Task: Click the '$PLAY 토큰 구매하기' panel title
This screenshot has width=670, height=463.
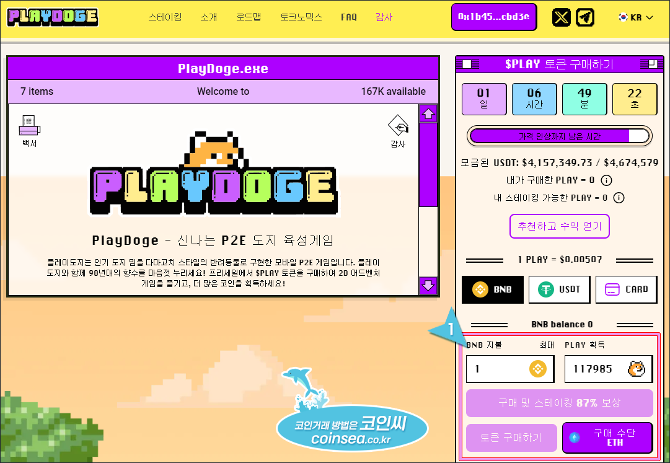Action: [x=559, y=64]
